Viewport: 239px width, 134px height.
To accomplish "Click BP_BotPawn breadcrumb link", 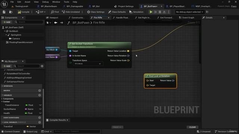I will click(x=81, y=23).
